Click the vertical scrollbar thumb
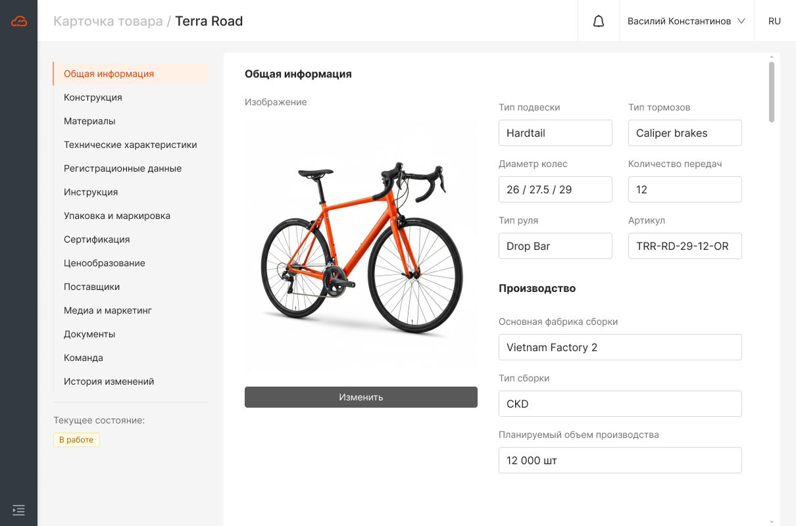The width and height of the screenshot is (796, 526). 771,91
